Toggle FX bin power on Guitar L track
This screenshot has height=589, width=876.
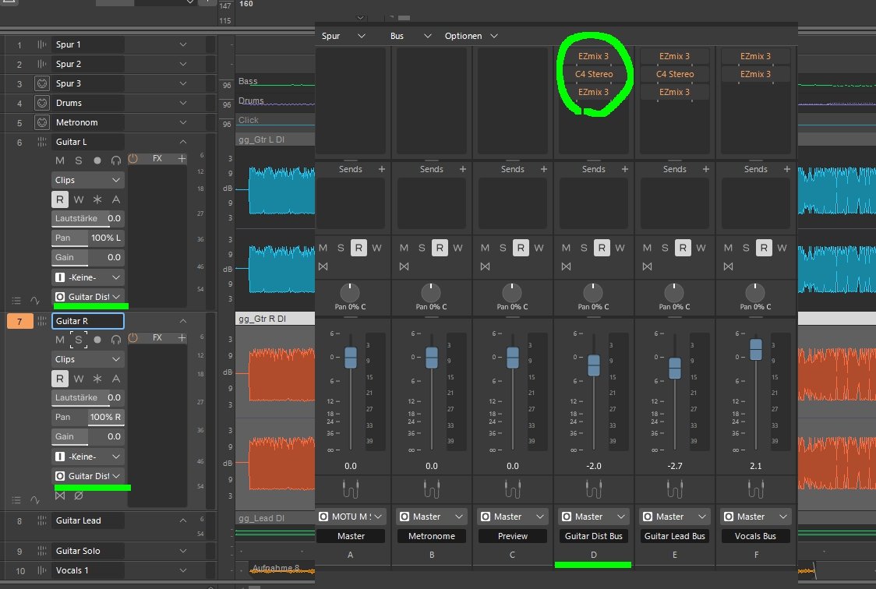coord(132,159)
